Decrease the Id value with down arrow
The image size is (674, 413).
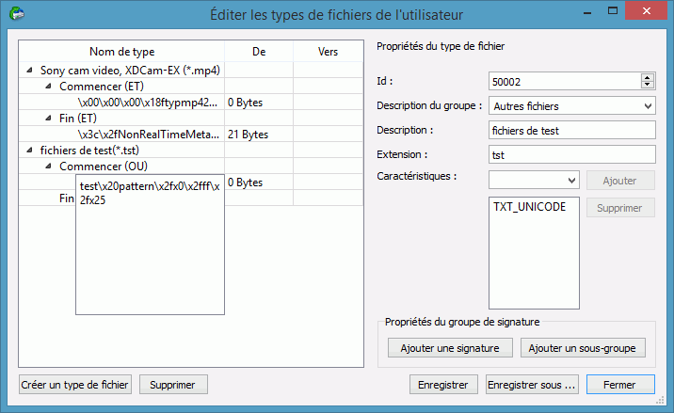tap(647, 85)
